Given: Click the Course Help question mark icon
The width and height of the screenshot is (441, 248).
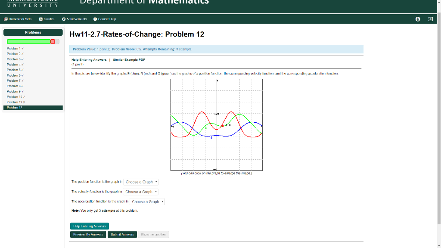Looking at the screenshot, I should 95,19.
